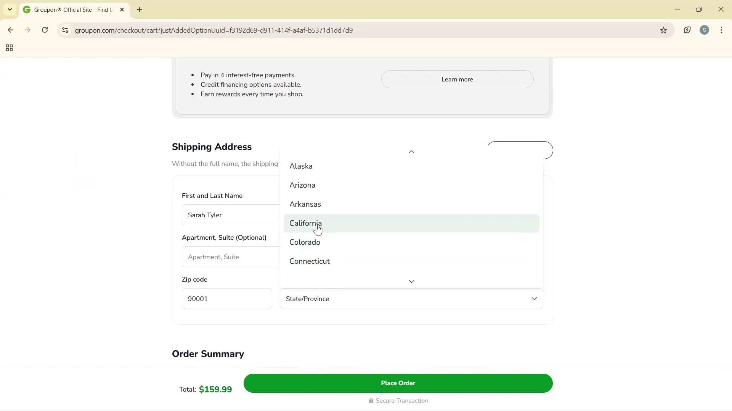Click the Learn more button
This screenshot has width=732, height=411.
click(457, 79)
